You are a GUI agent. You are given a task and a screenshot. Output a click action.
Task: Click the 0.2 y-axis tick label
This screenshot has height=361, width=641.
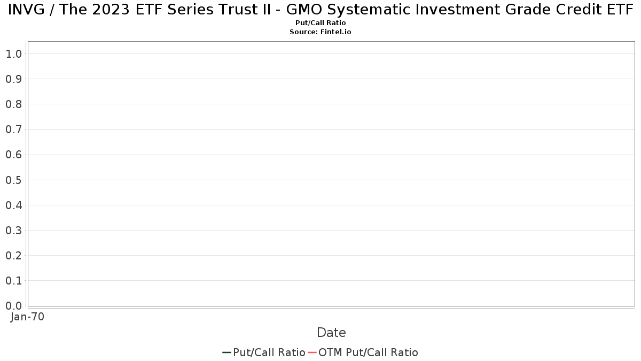13,256
